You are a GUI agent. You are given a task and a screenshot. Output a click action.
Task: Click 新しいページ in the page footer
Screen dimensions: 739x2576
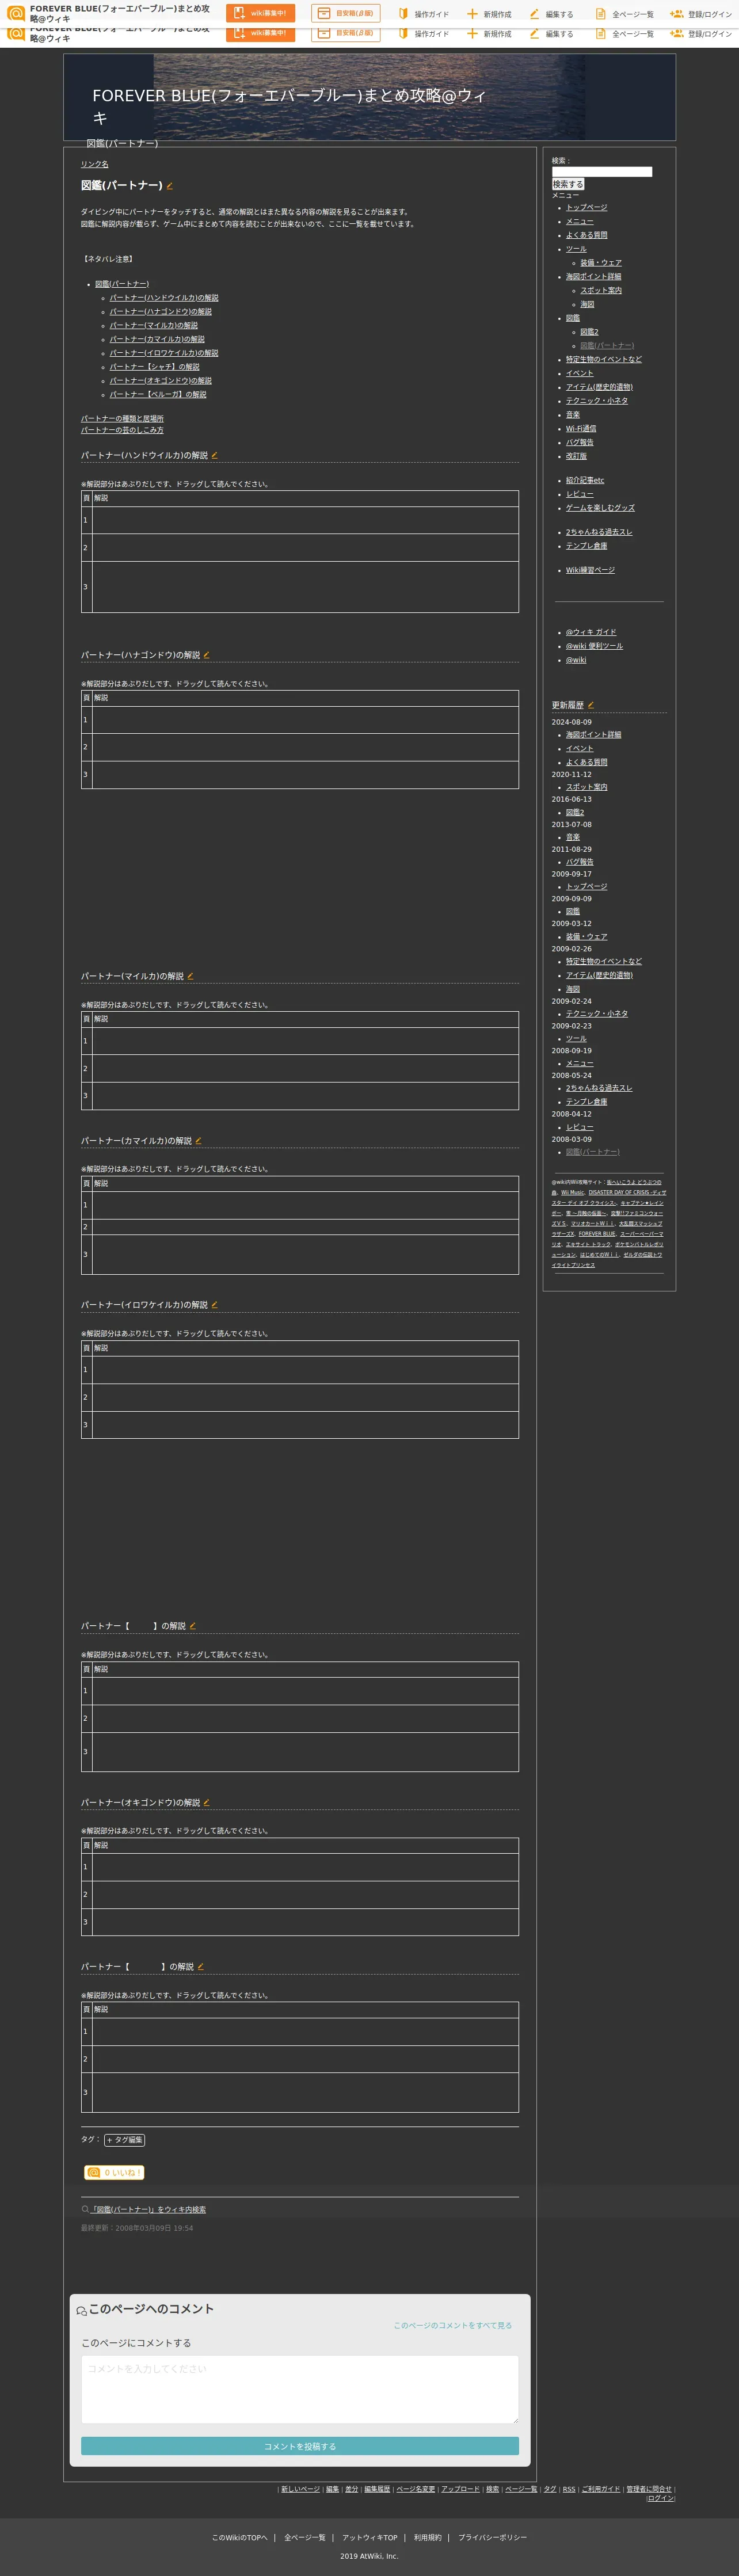coord(300,2489)
